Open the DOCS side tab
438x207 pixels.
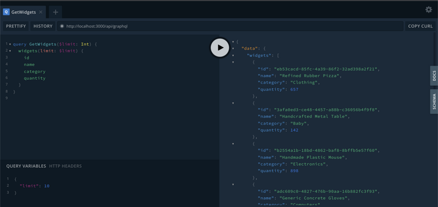click(434, 75)
